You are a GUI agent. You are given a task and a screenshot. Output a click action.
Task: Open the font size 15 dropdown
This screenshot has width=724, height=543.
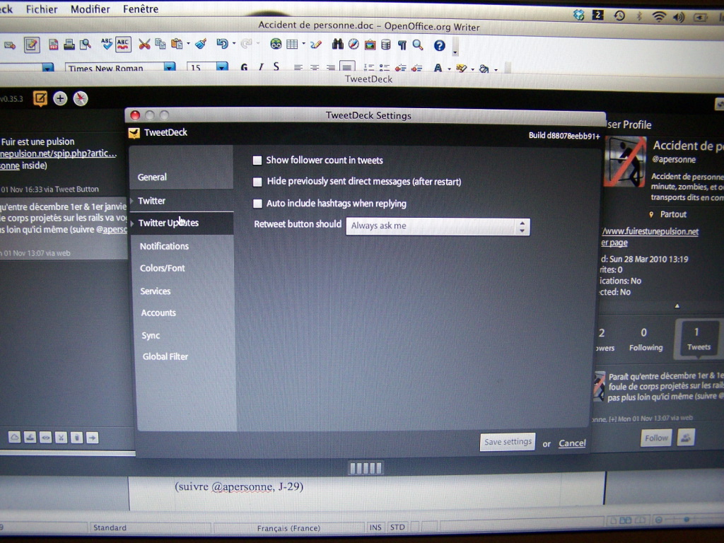(222, 67)
